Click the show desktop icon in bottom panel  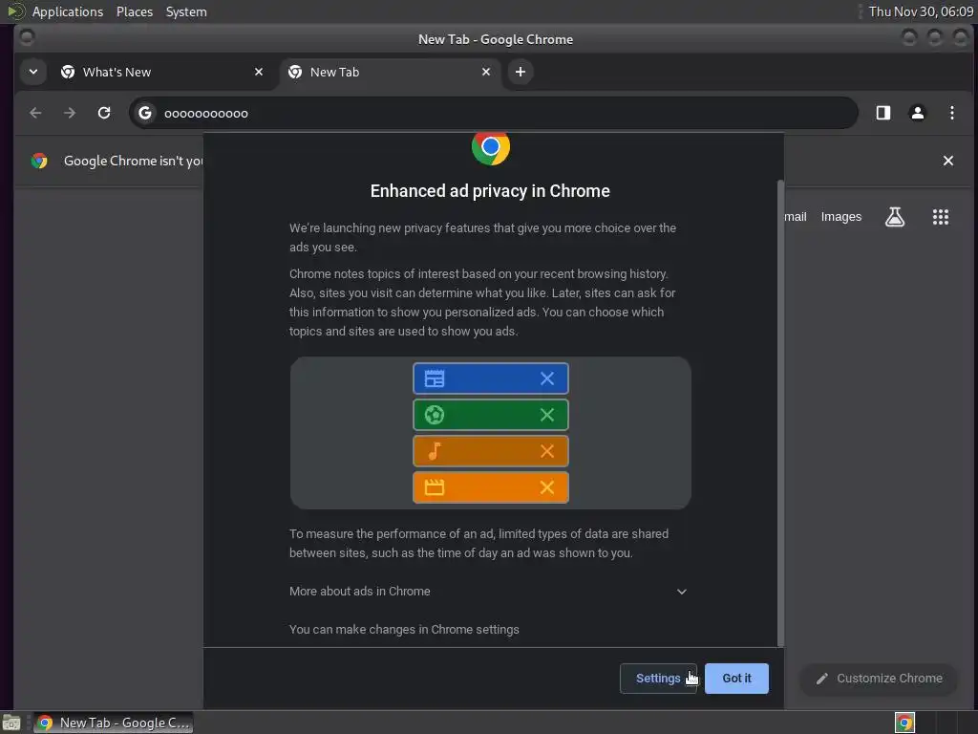(x=11, y=723)
